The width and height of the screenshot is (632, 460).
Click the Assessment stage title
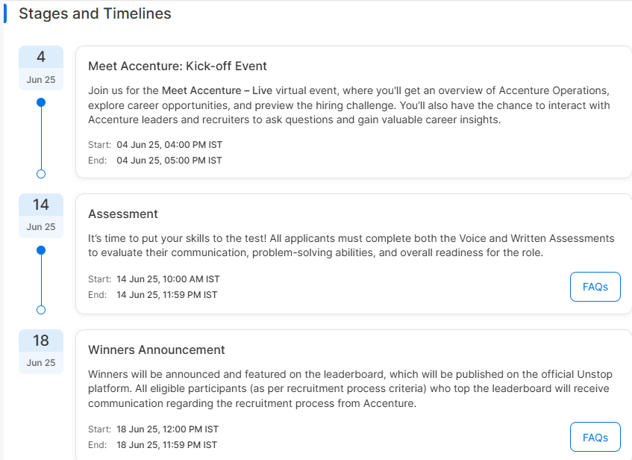pyautogui.click(x=123, y=214)
